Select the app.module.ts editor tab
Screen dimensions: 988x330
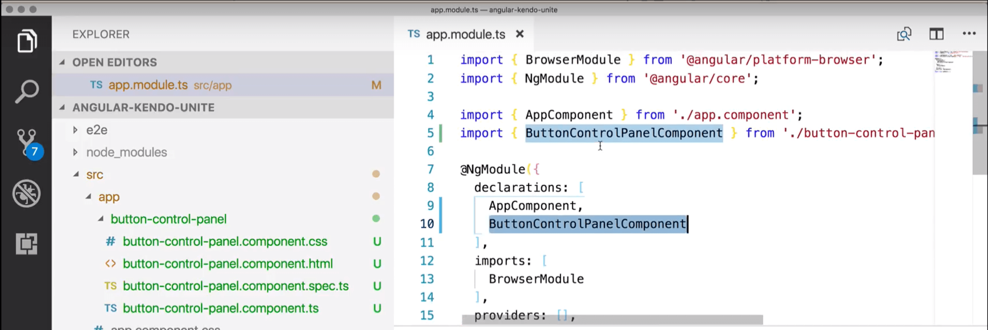coord(464,34)
